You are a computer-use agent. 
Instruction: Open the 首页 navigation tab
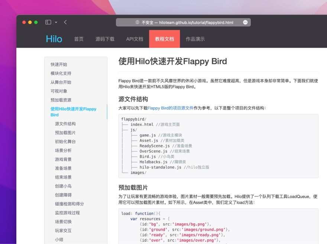pos(79,39)
